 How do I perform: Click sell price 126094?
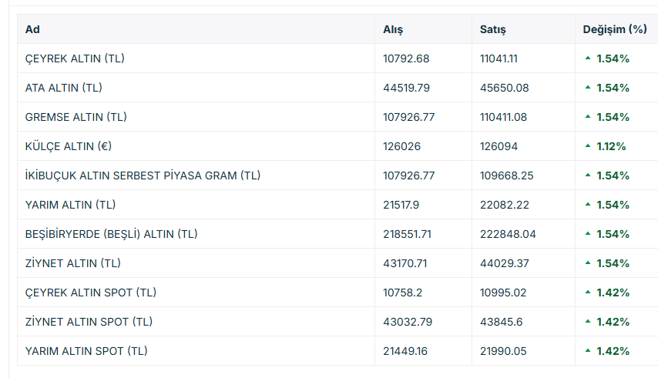coord(499,146)
